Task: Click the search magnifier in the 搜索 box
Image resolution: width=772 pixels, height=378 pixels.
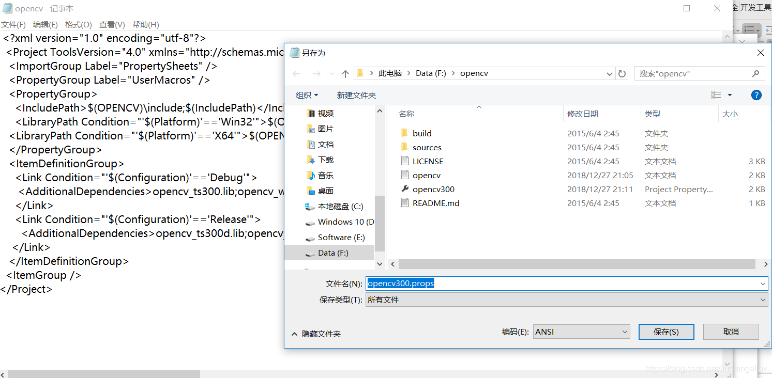Action: tap(755, 73)
